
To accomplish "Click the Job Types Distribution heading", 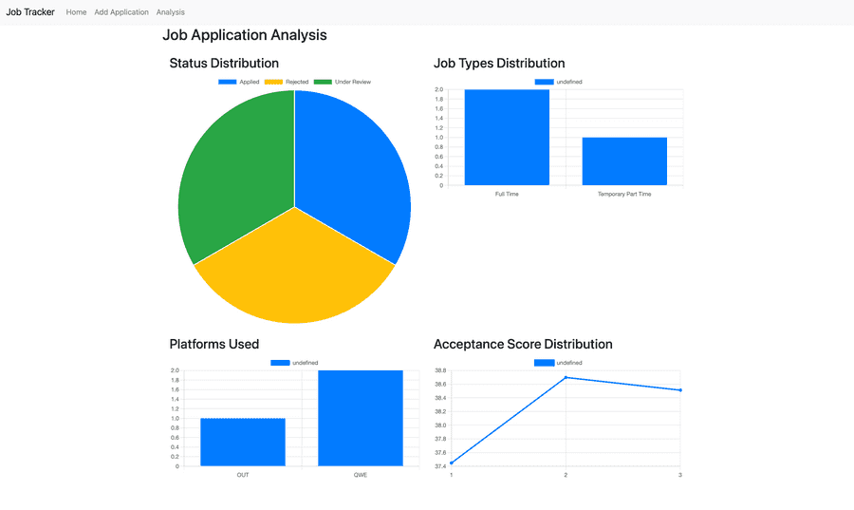I will 499,64.
